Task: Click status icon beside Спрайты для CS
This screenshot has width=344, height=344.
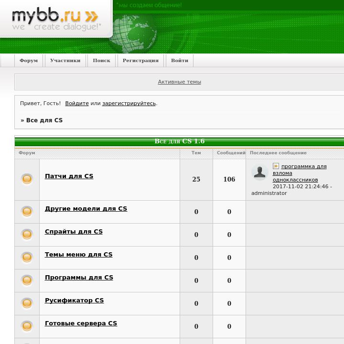Action: [27, 235]
